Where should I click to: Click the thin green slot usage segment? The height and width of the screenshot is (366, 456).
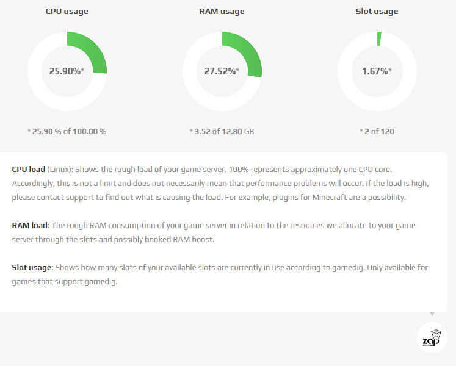tap(379, 38)
